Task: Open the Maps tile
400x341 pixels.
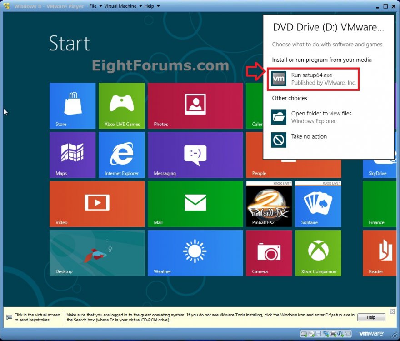Action: [72, 155]
